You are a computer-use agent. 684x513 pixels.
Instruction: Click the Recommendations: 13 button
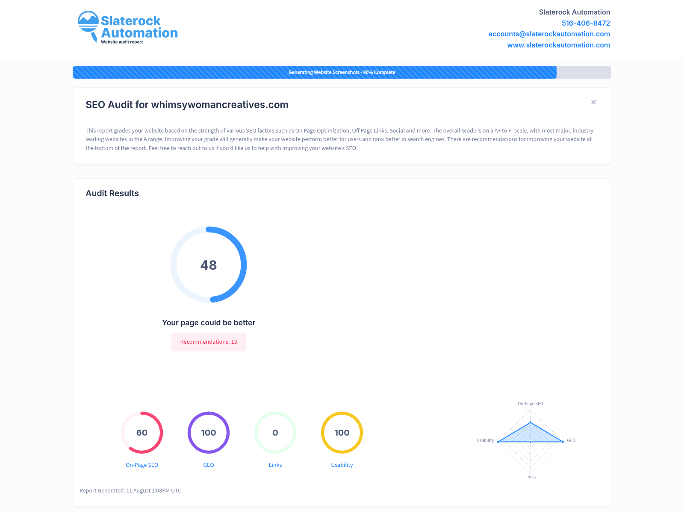tap(209, 342)
